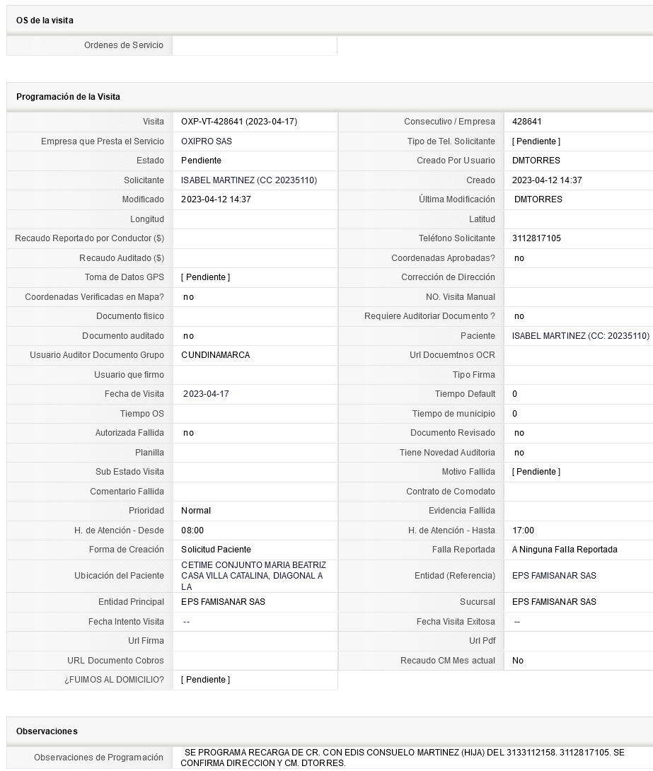Click the Tipo de Tel. Solicitante Pendiente value
This screenshot has height=771, width=653.
[x=536, y=141]
